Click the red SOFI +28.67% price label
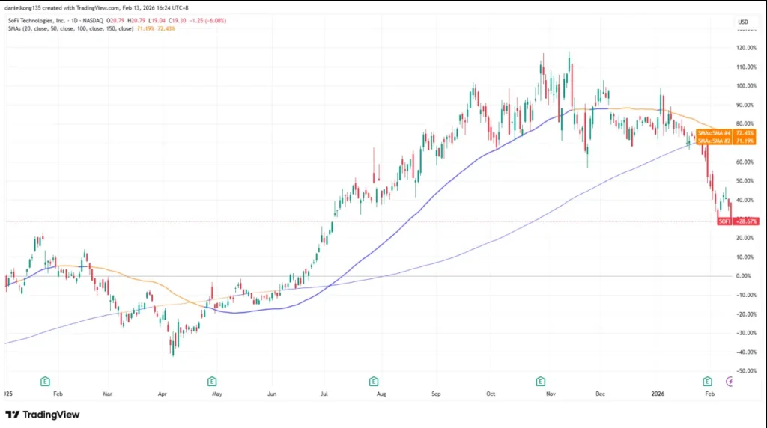Screen dimensions: 767x428 click(738, 221)
